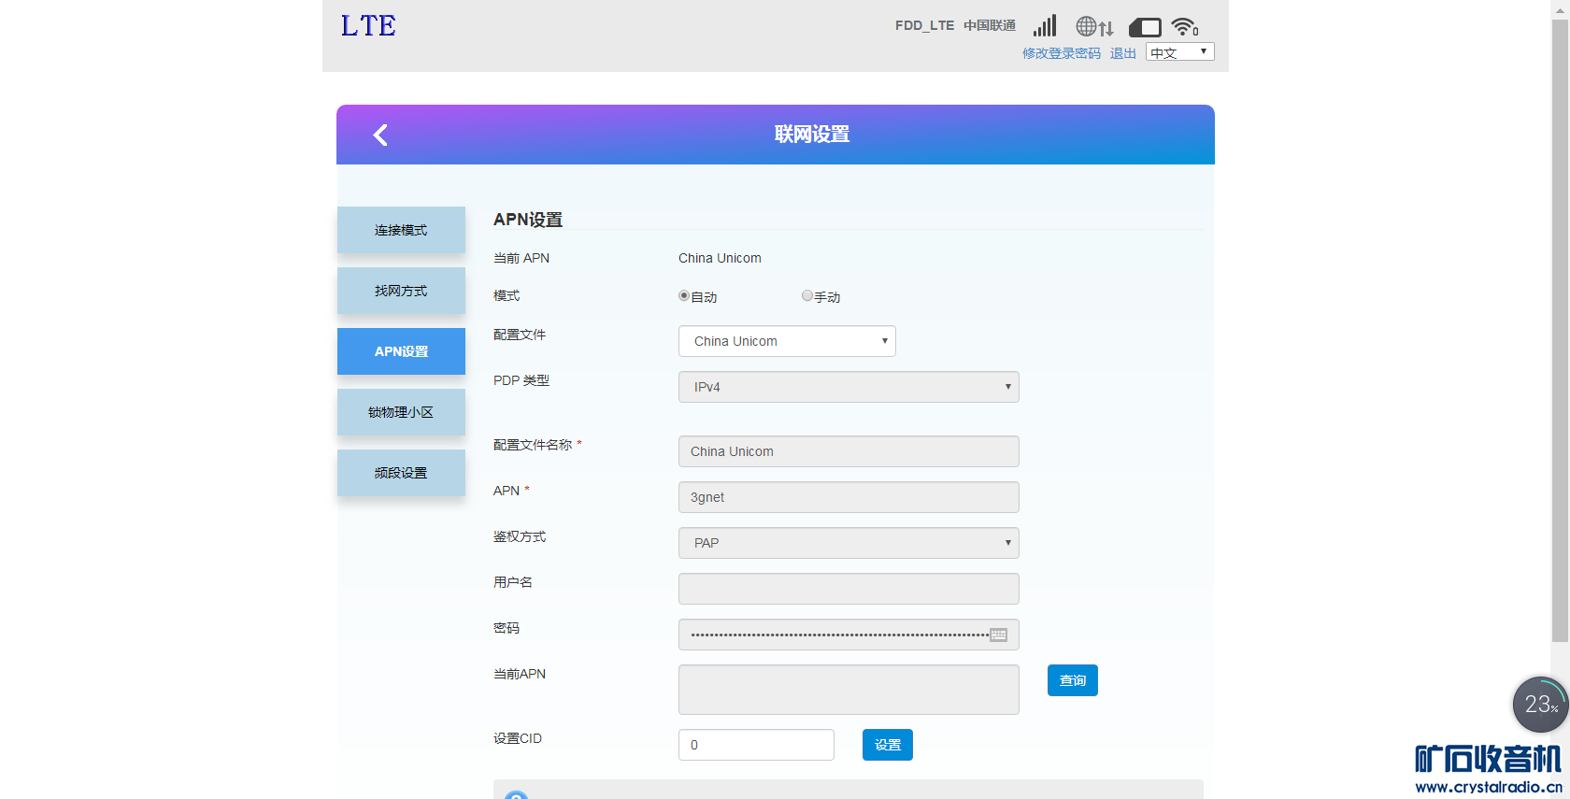
Task: Click the battery status icon
Action: tap(1145, 27)
